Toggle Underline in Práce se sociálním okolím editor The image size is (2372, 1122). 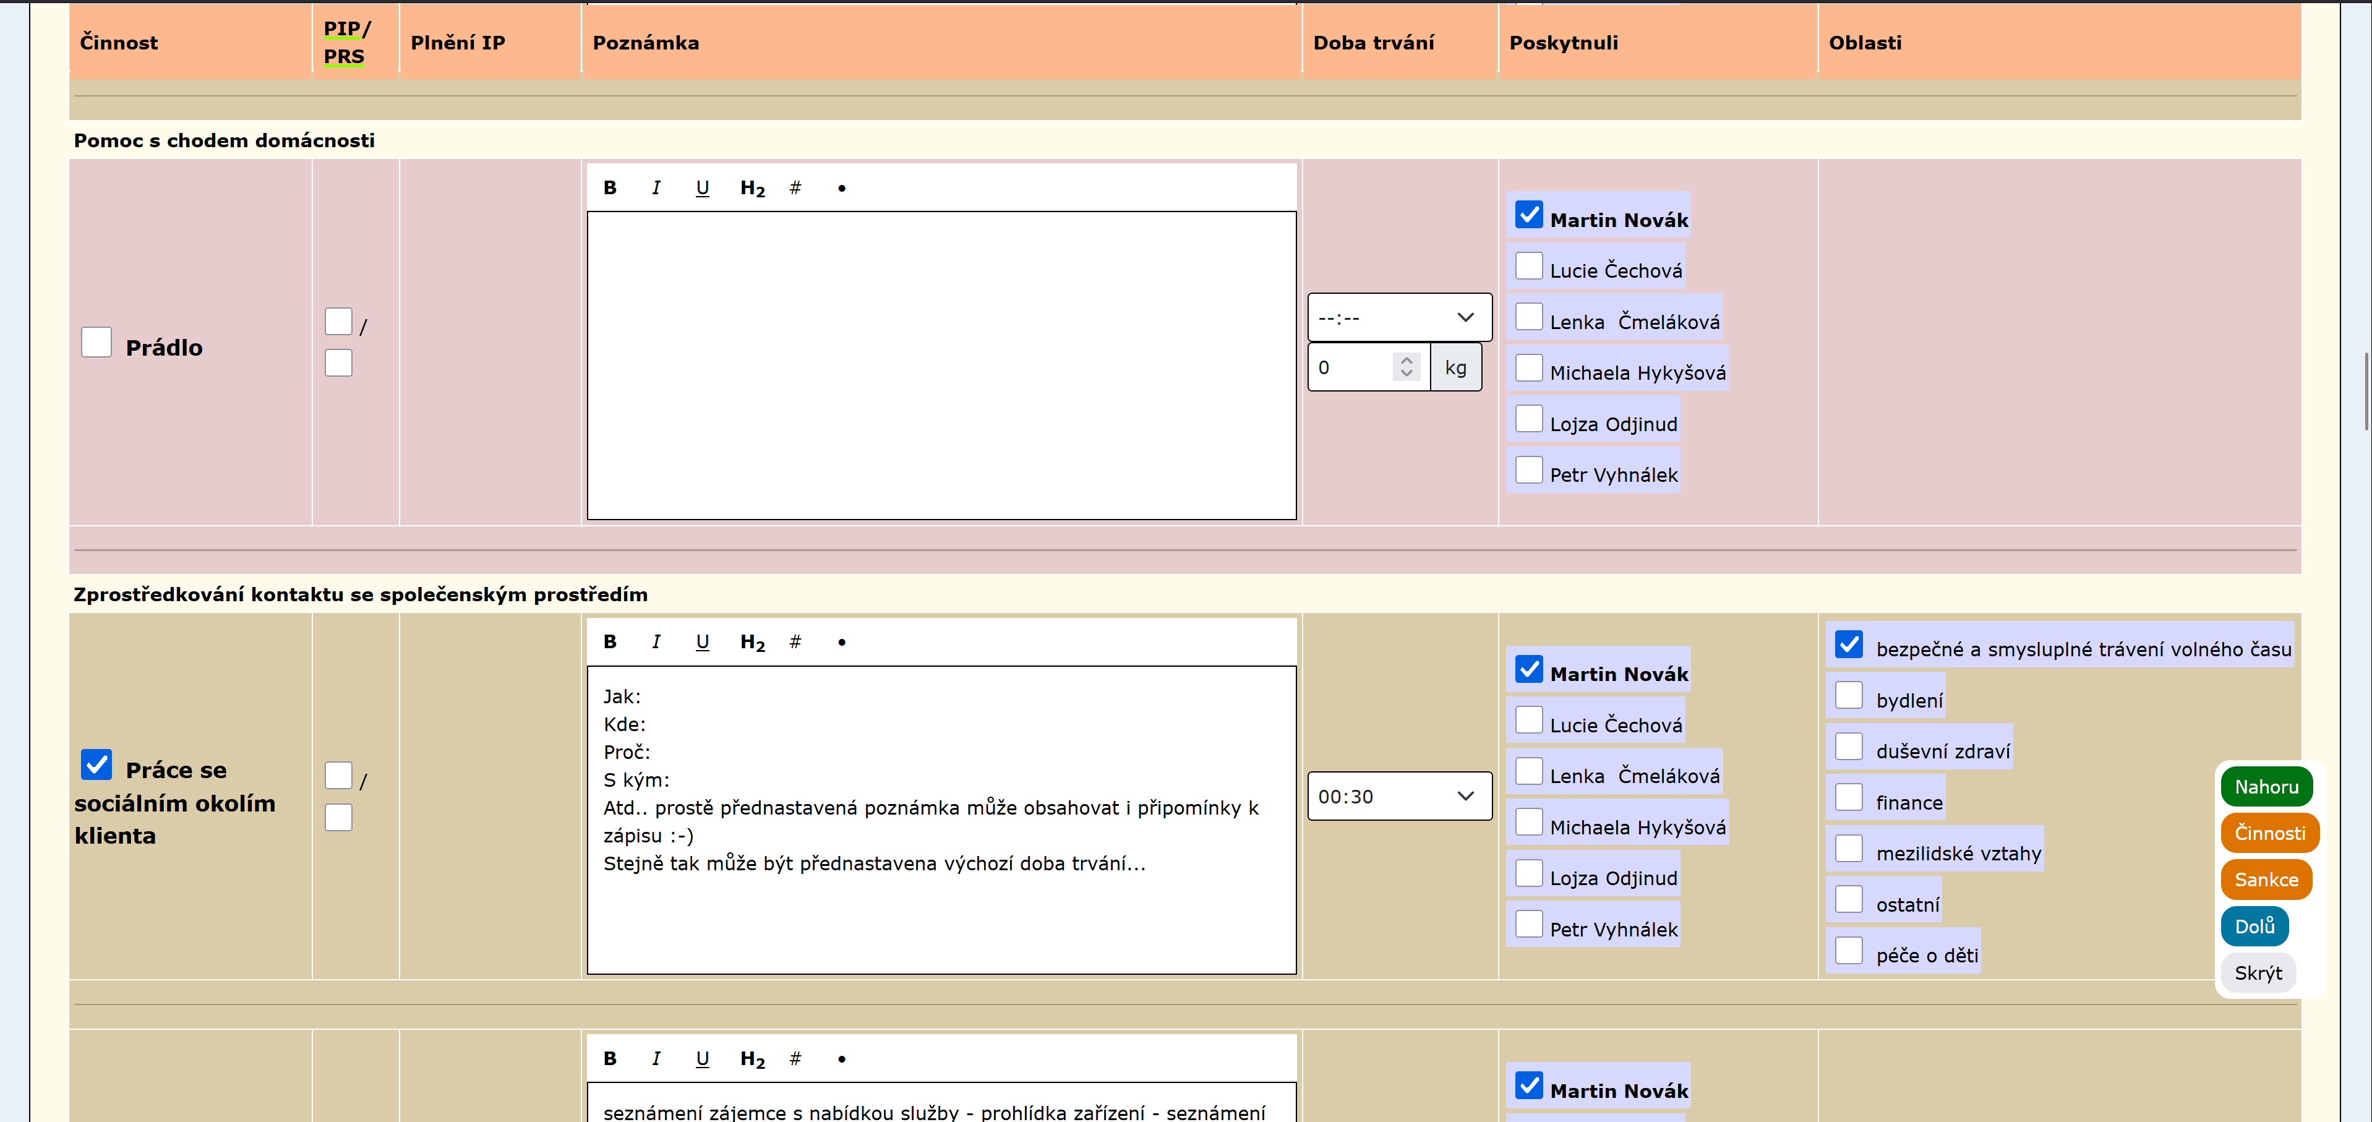coord(701,642)
